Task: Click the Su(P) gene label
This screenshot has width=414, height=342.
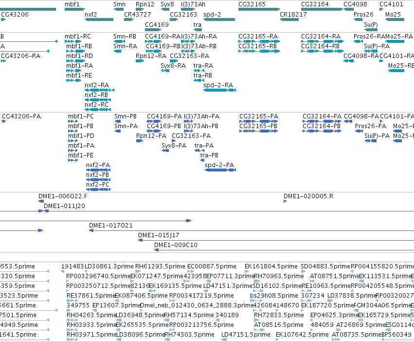Action: (371, 24)
